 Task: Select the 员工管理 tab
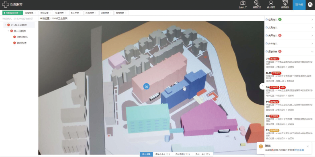click(x=76, y=13)
